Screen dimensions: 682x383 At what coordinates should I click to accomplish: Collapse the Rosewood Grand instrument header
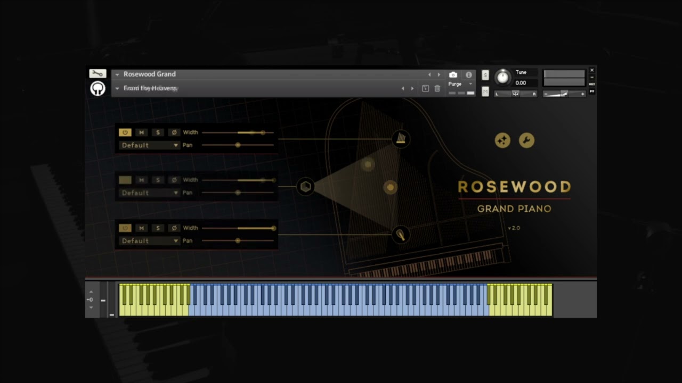click(117, 74)
